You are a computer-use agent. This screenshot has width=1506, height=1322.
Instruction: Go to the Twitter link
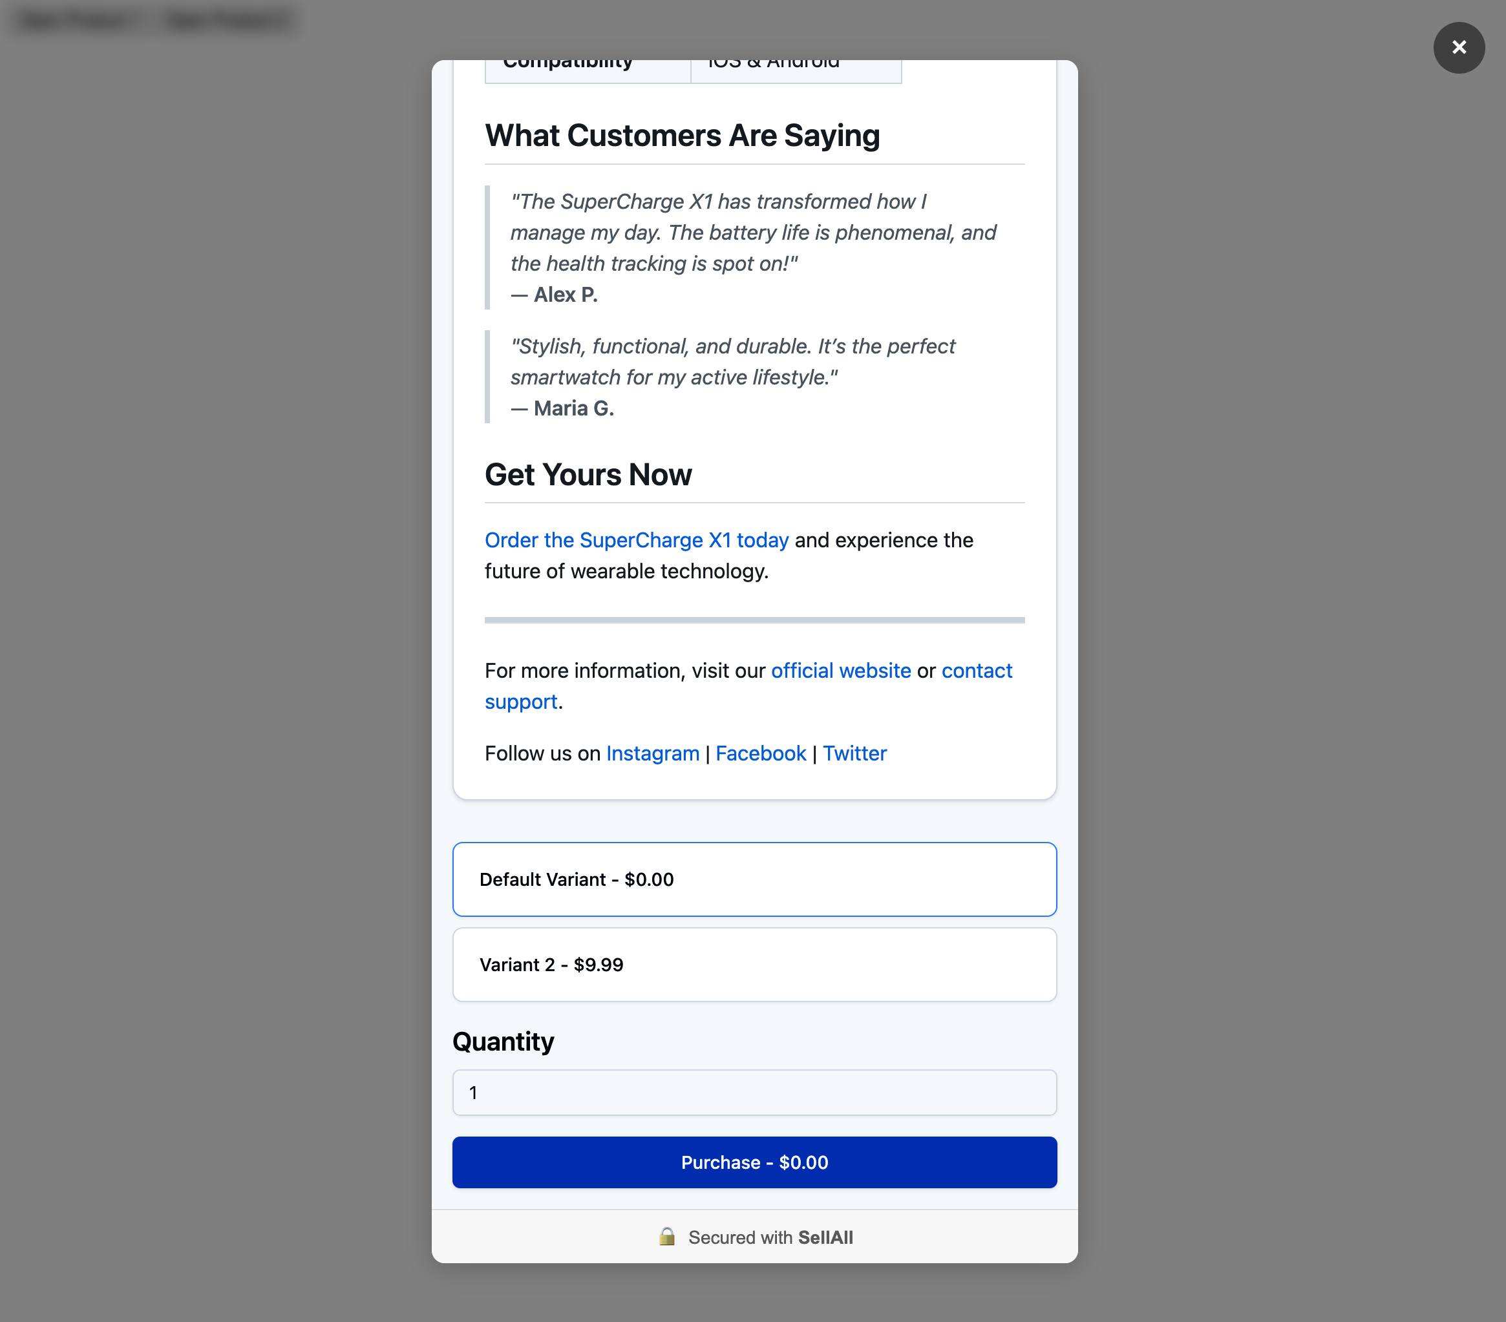[854, 753]
